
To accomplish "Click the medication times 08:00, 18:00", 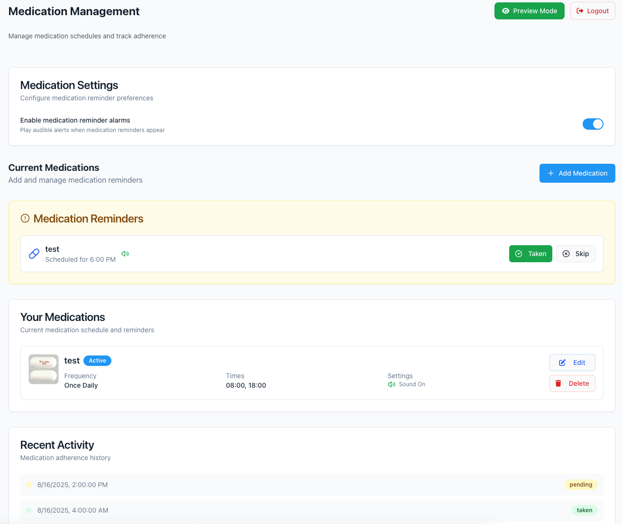I will point(246,385).
